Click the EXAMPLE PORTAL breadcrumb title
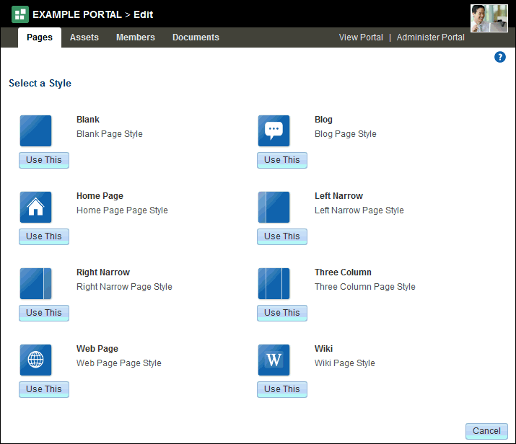Screen dimensions: 516x444 tap(77, 14)
